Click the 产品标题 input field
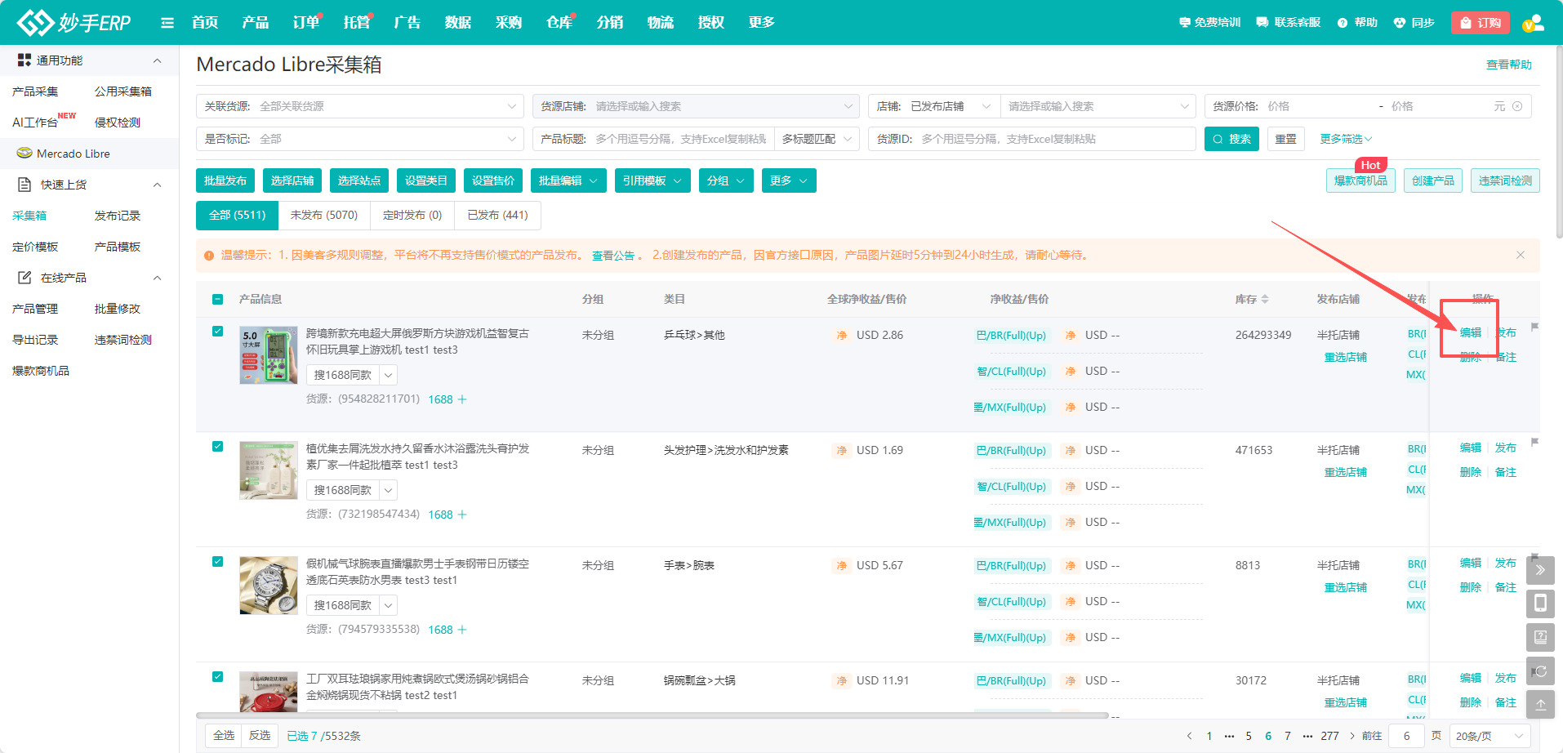Image resolution: width=1563 pixels, height=753 pixels. (x=679, y=139)
